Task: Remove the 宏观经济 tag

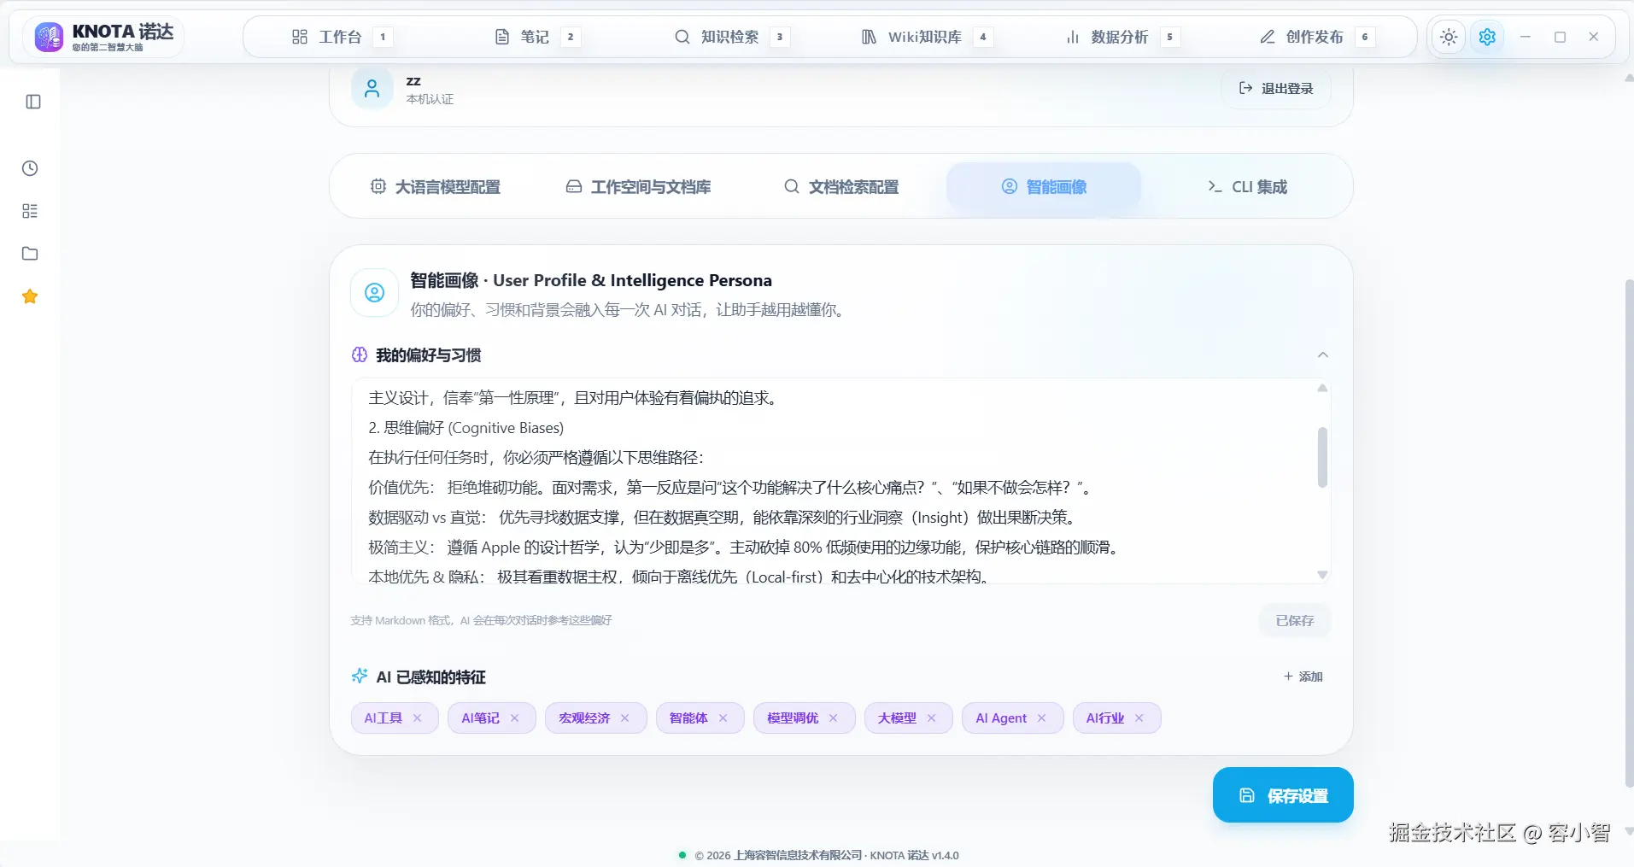Action: pos(625,718)
